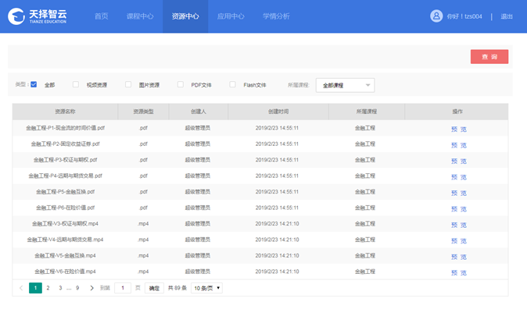Screen dimensions: 527x309
Task: Preview 金融工程-P5-金融互换.pdf
Action: coord(459,193)
